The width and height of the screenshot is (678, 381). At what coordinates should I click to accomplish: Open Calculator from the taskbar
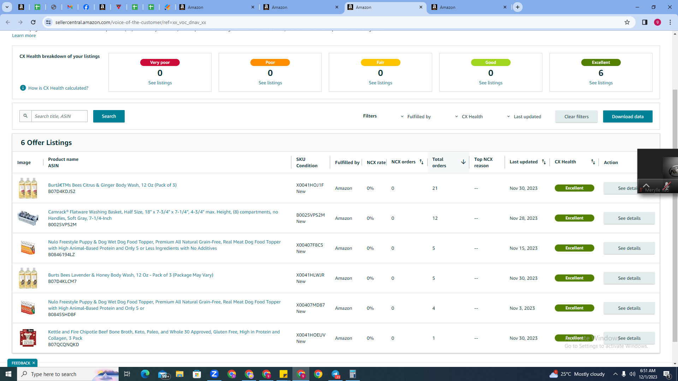tap(353, 374)
